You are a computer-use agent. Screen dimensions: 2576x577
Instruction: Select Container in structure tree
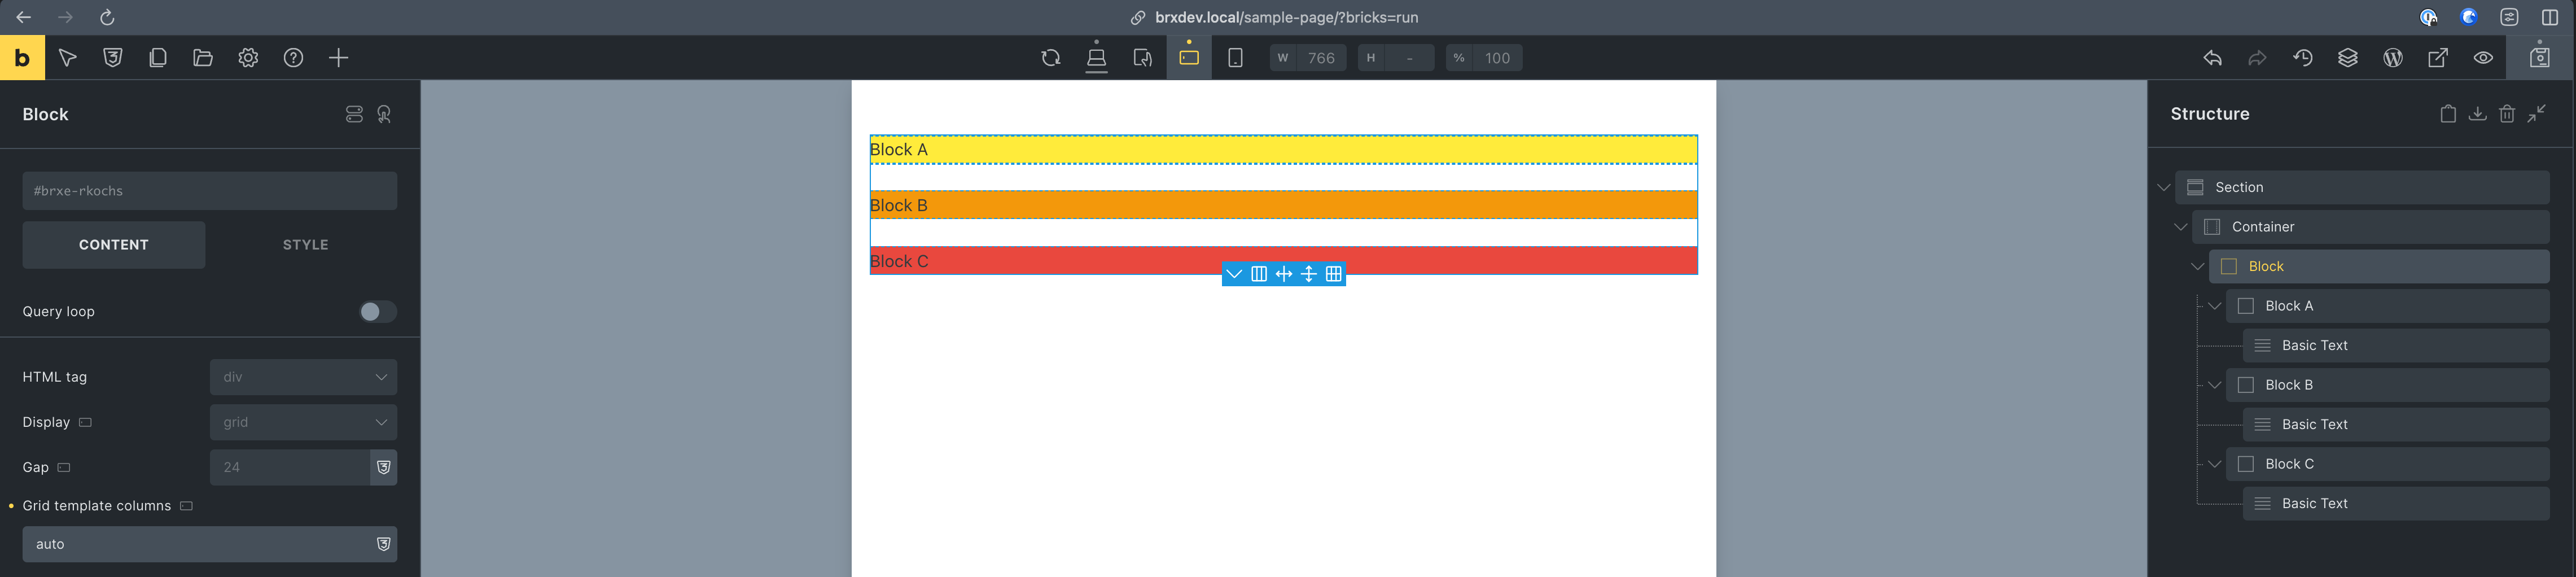pyautogui.click(x=2371, y=227)
